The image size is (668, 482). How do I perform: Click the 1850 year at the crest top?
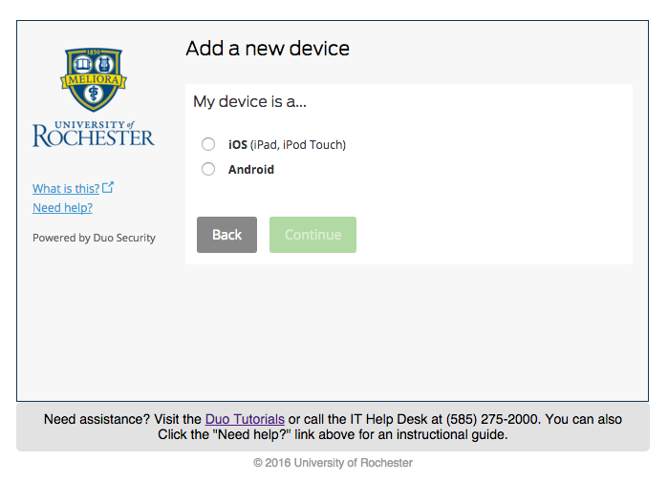[94, 52]
